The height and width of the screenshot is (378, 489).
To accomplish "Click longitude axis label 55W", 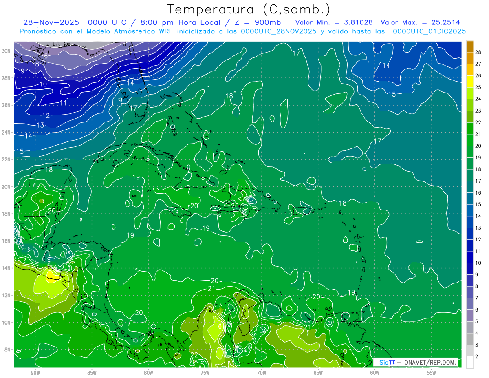I will tap(432, 373).
